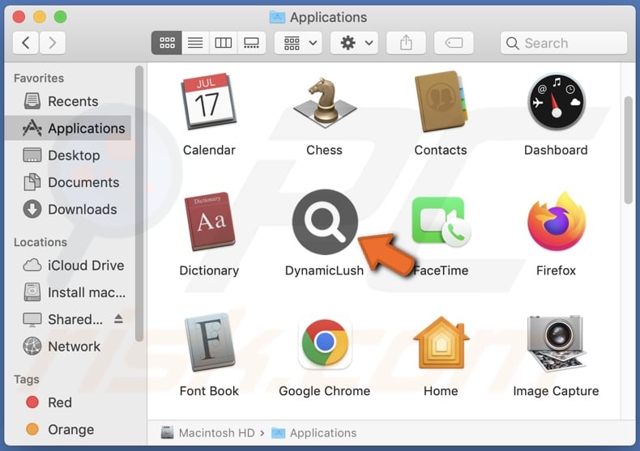Select the Dashboard app icon
Screen dimensions: 640x451
click(x=556, y=101)
